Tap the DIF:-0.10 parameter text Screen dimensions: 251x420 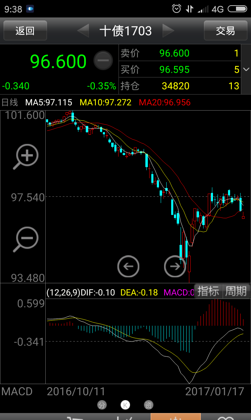[98, 292]
